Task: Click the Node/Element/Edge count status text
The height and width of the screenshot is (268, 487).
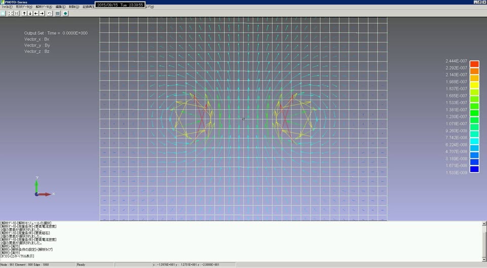Action: click(x=24, y=264)
